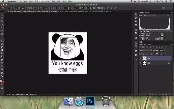Select the History Brush tool
This screenshot has height=109, width=174.
(x=2, y=44)
